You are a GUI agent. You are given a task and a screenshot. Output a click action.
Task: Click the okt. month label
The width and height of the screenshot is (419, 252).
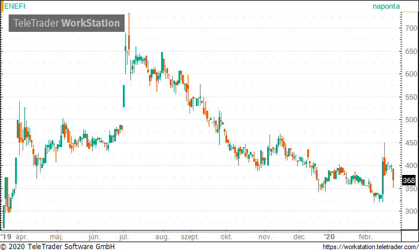click(227, 237)
